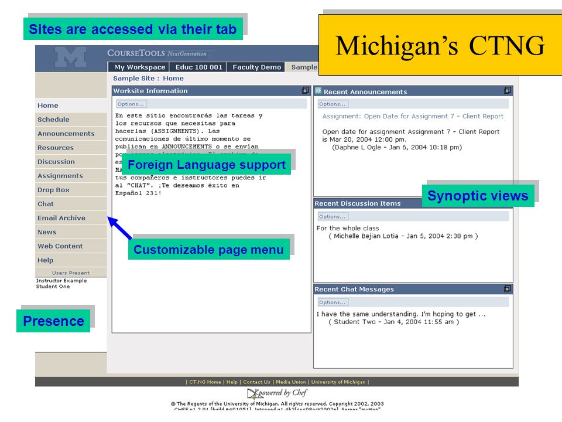Maximize the Recent Announcements panel icon
Screen dimensions: 562x422
click(x=507, y=90)
